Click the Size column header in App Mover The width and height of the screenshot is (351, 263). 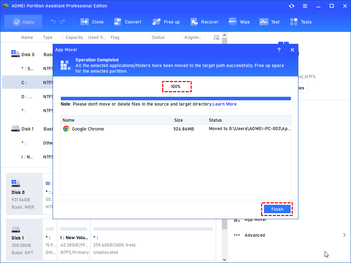point(190,120)
